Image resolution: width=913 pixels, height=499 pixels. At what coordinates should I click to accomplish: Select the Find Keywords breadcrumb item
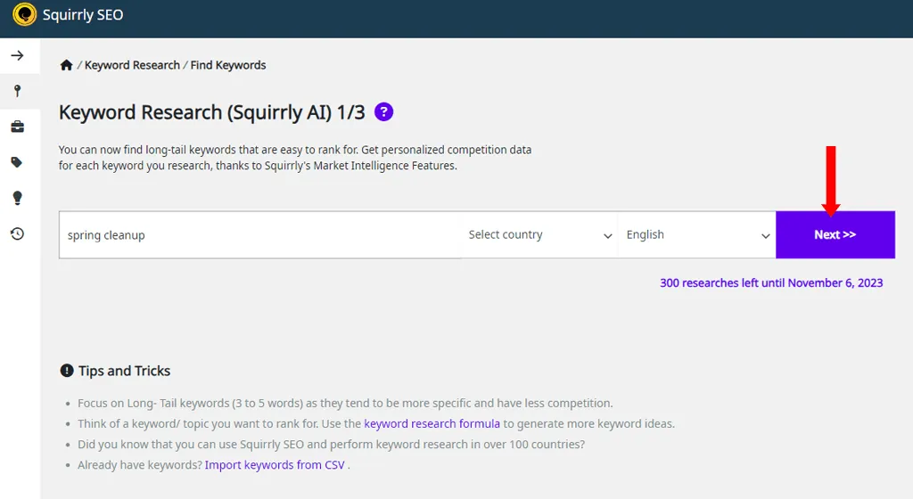228,65
